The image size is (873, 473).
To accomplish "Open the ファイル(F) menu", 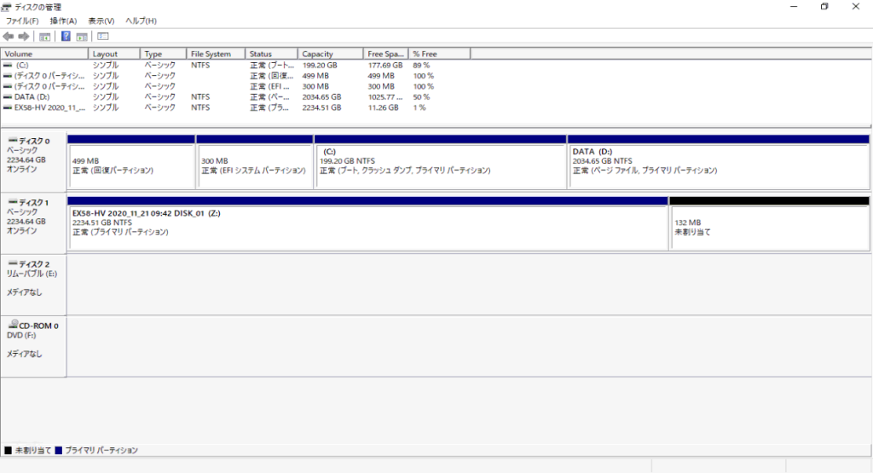I will 22,20.
